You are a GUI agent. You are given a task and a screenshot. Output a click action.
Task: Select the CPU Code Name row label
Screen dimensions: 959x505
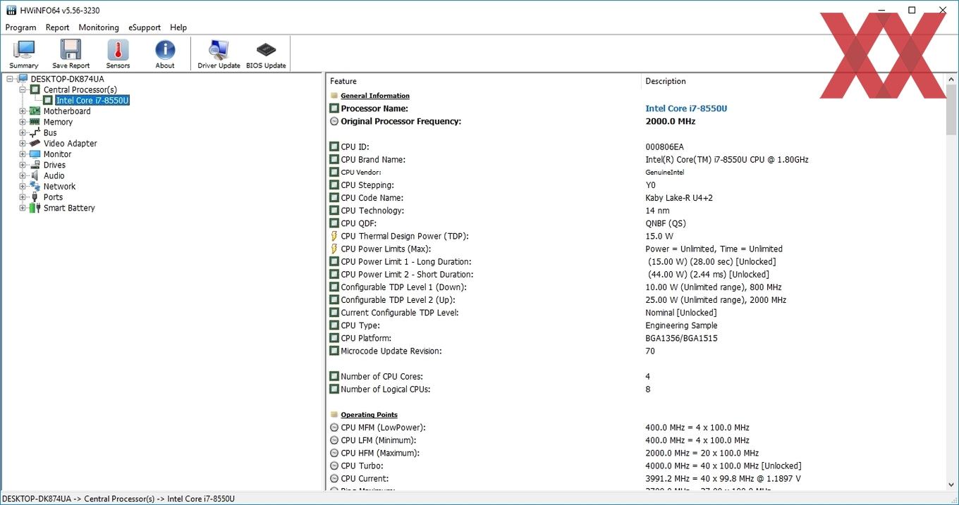pos(372,198)
